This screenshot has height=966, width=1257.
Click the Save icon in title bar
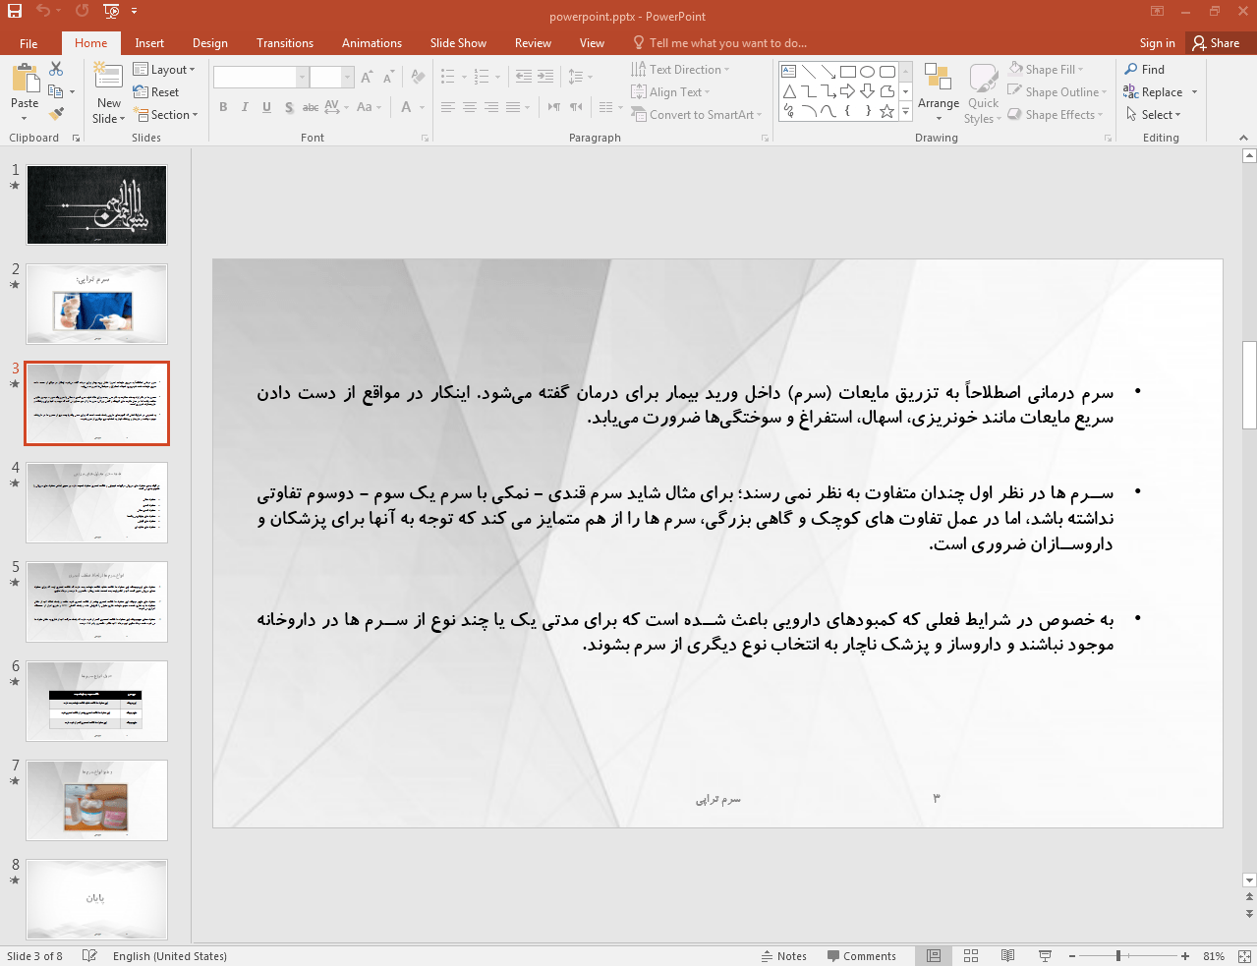15,12
